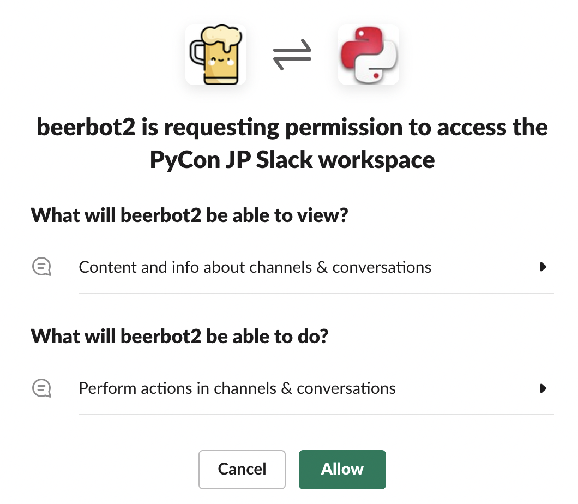The image size is (578, 504).
Task: Open the Perform actions in channels row
Action: coord(237,388)
